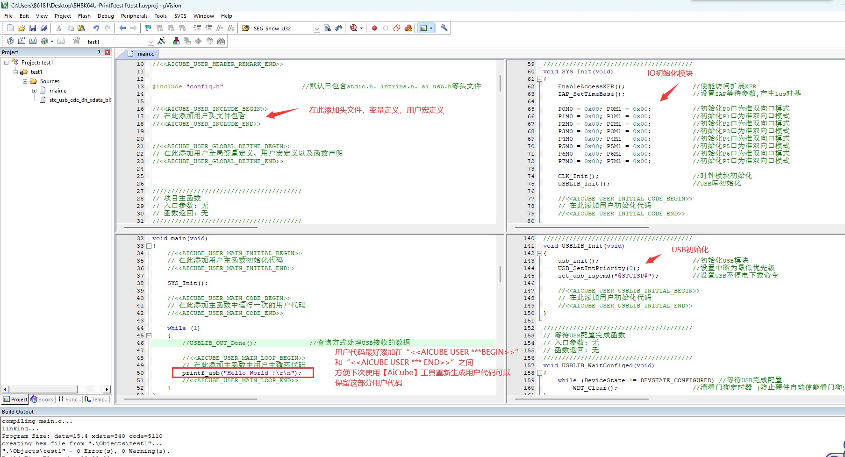
Task: Expand the main.c node in project tree
Action: 34,91
